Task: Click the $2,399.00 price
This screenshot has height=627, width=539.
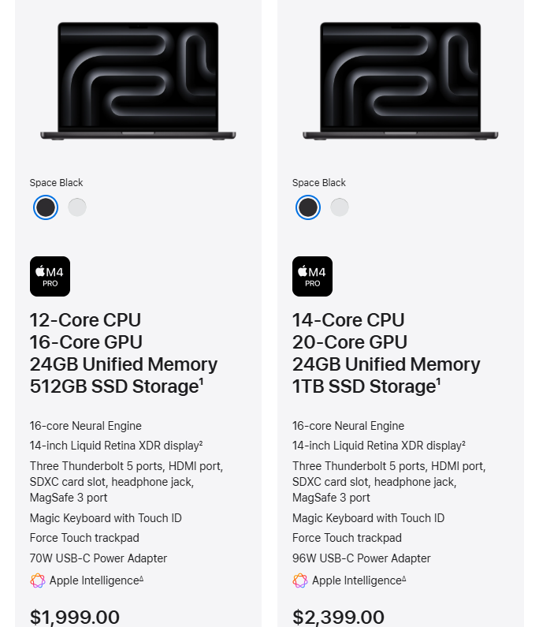Action: pos(338,617)
